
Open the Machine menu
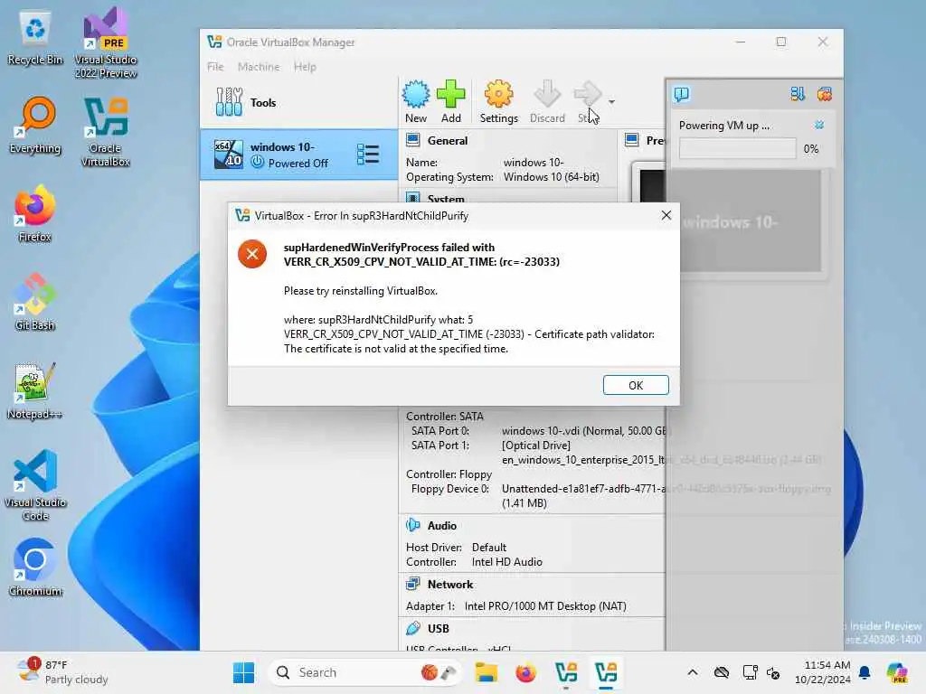pyautogui.click(x=259, y=67)
